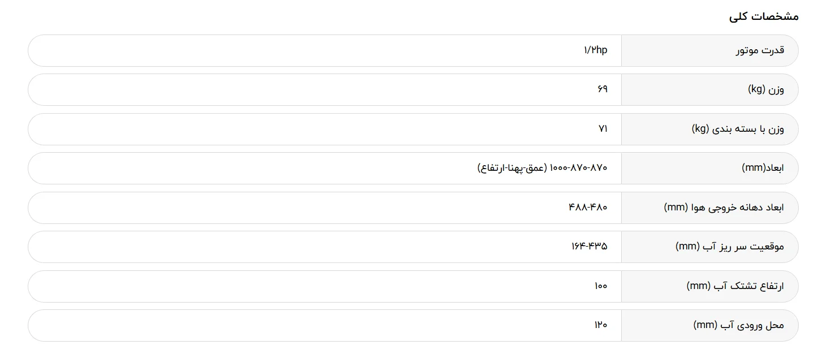Click the air outlet value ۴۸۸-۴۸۰
Image resolution: width=813 pixels, height=345 pixels.
[588, 208]
